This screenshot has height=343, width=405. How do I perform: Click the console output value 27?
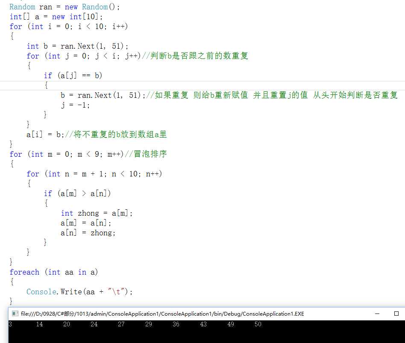click(x=121, y=324)
